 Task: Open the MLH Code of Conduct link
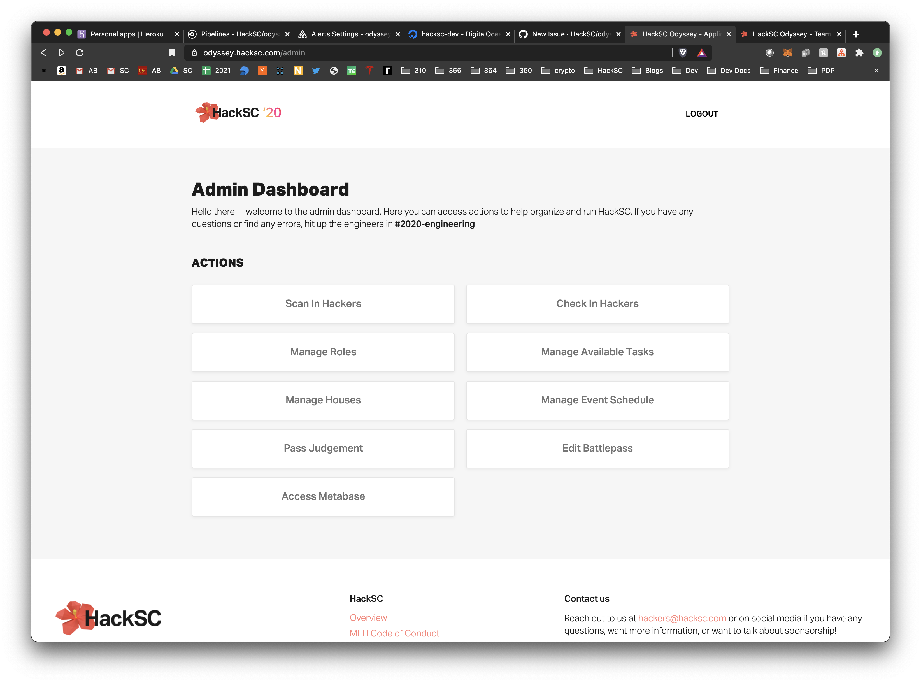(x=394, y=633)
